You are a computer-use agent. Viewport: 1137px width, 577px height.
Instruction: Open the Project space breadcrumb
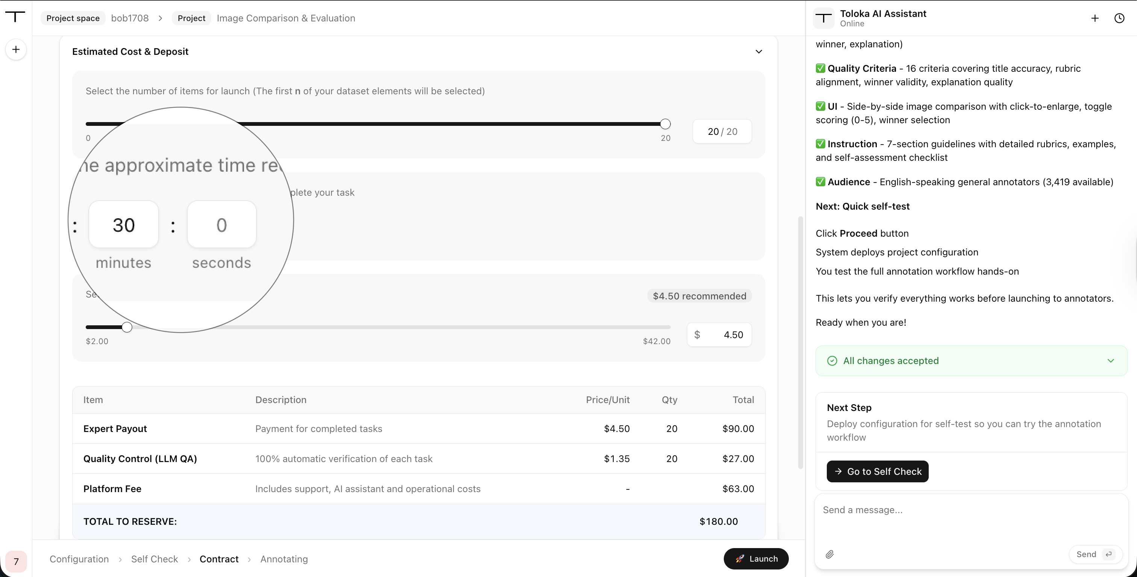click(73, 18)
